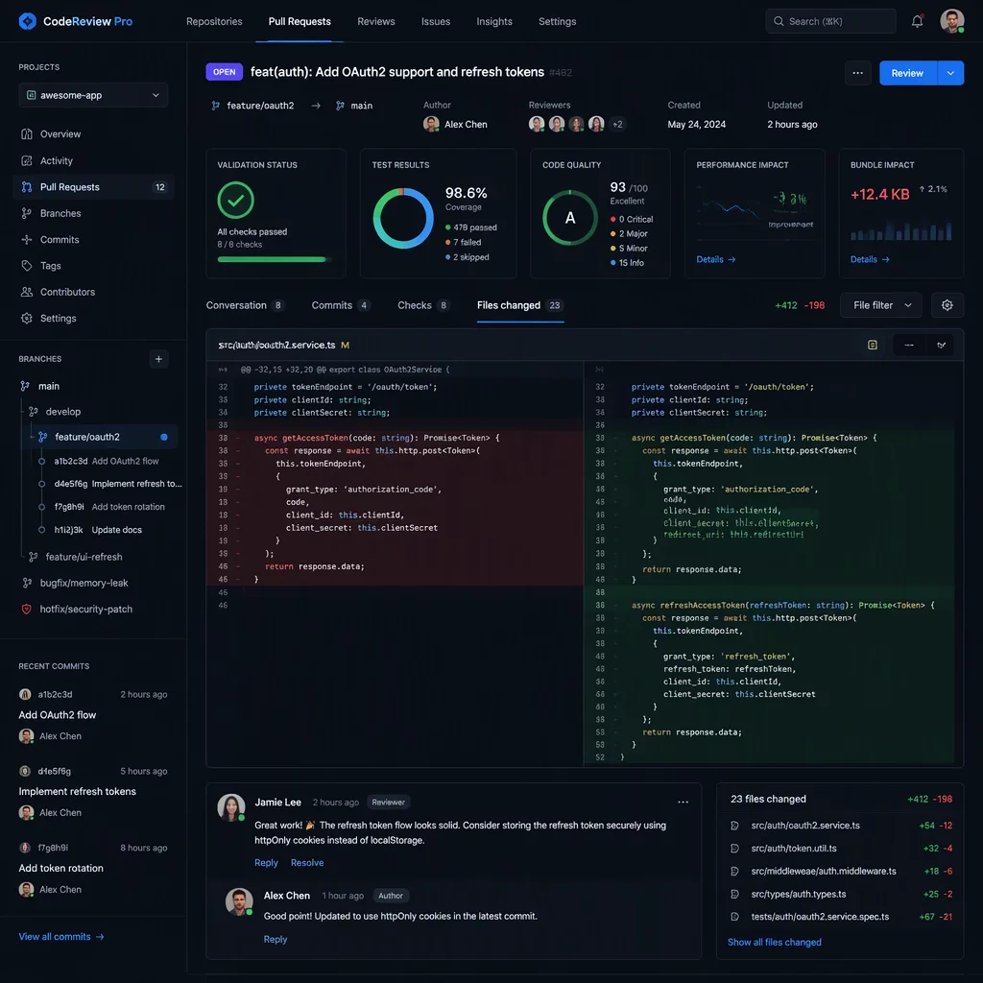Open the notifications bell
The width and height of the screenshot is (983, 983).
(x=917, y=21)
